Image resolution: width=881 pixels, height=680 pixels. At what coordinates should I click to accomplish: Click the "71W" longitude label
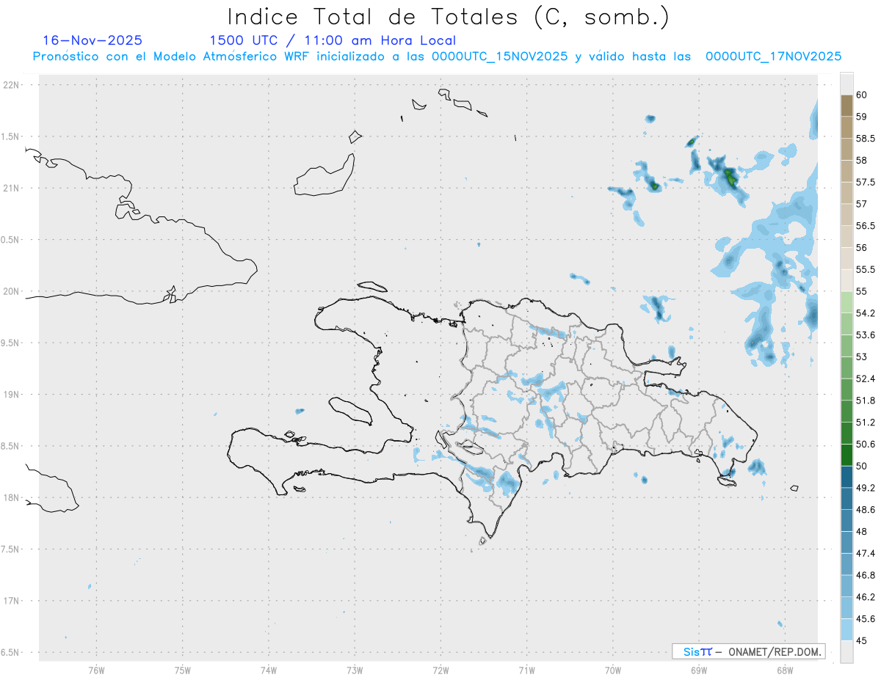tap(526, 670)
